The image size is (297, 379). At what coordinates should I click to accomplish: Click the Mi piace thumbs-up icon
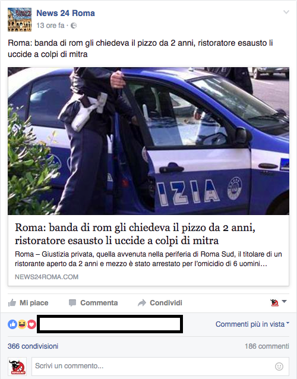12,302
